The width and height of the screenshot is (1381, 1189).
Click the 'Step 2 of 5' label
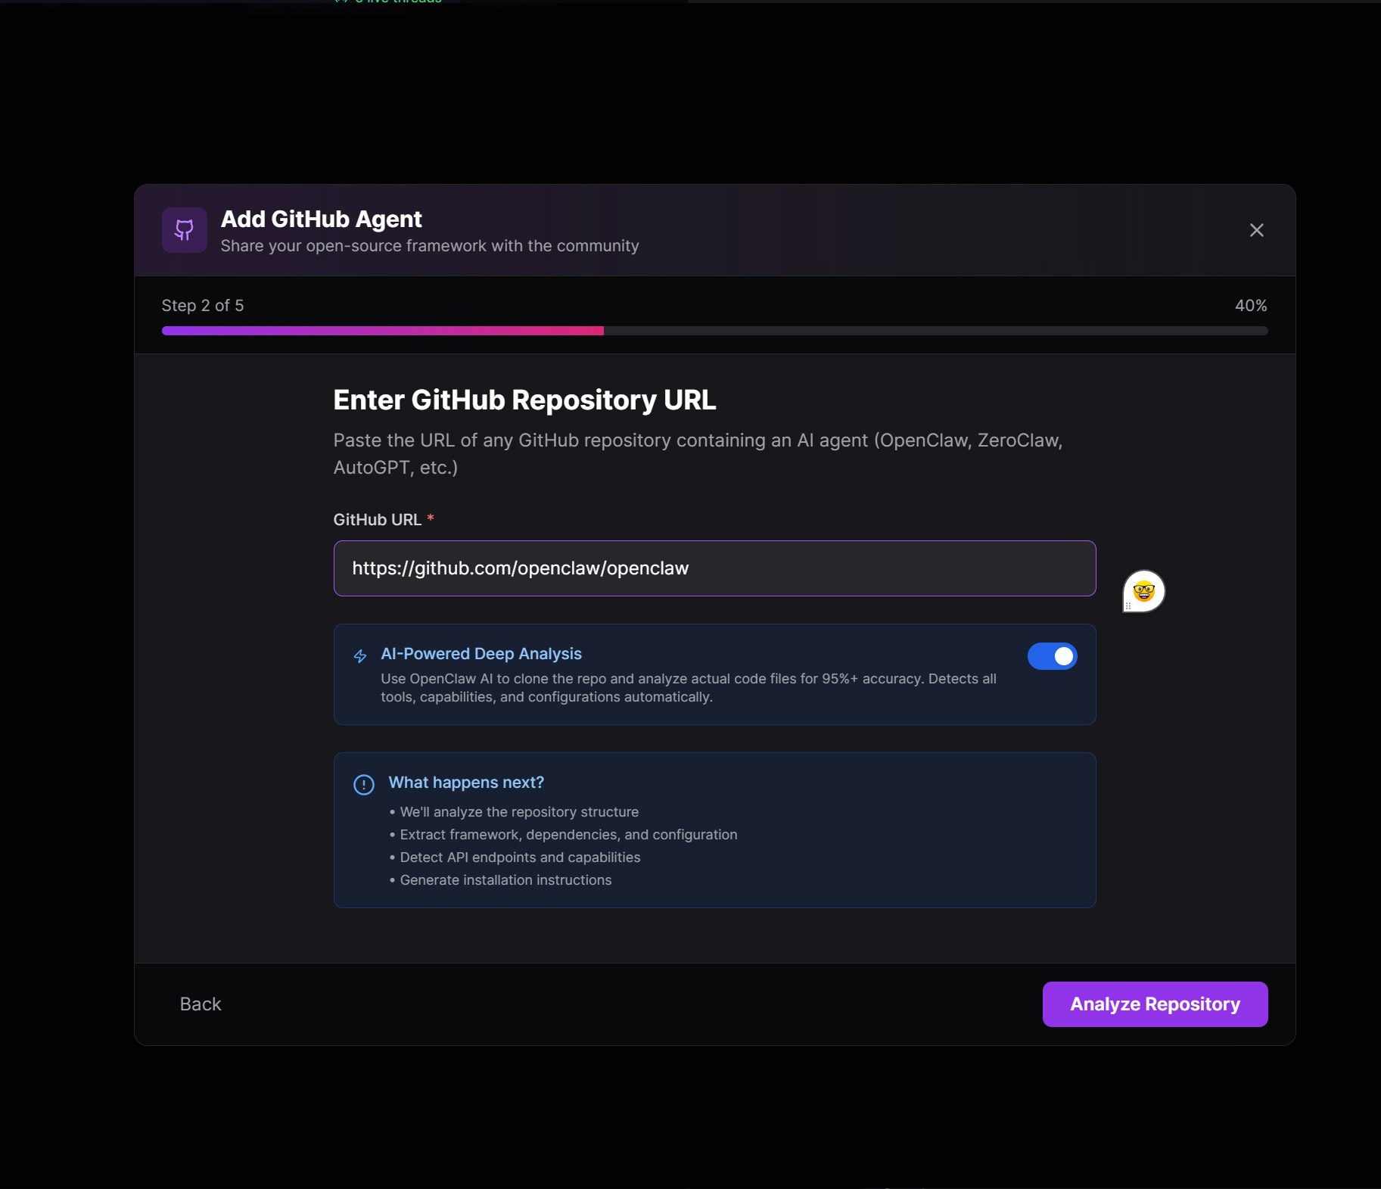203,306
